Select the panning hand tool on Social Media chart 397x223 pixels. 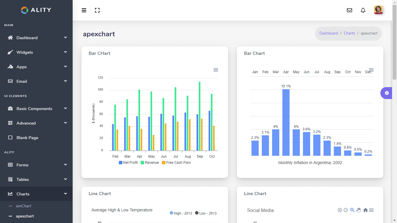(359, 210)
